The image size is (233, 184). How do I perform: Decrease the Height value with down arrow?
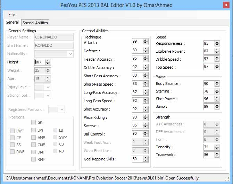coord(48,64)
